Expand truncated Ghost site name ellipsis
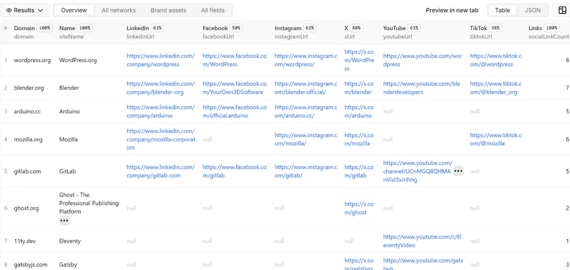This screenshot has height=270, width=570. click(x=64, y=220)
